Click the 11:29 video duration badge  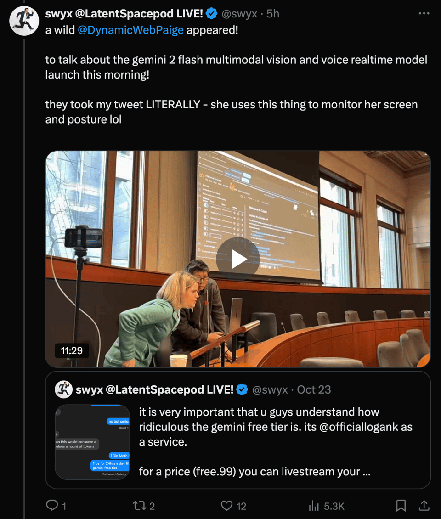[72, 350]
